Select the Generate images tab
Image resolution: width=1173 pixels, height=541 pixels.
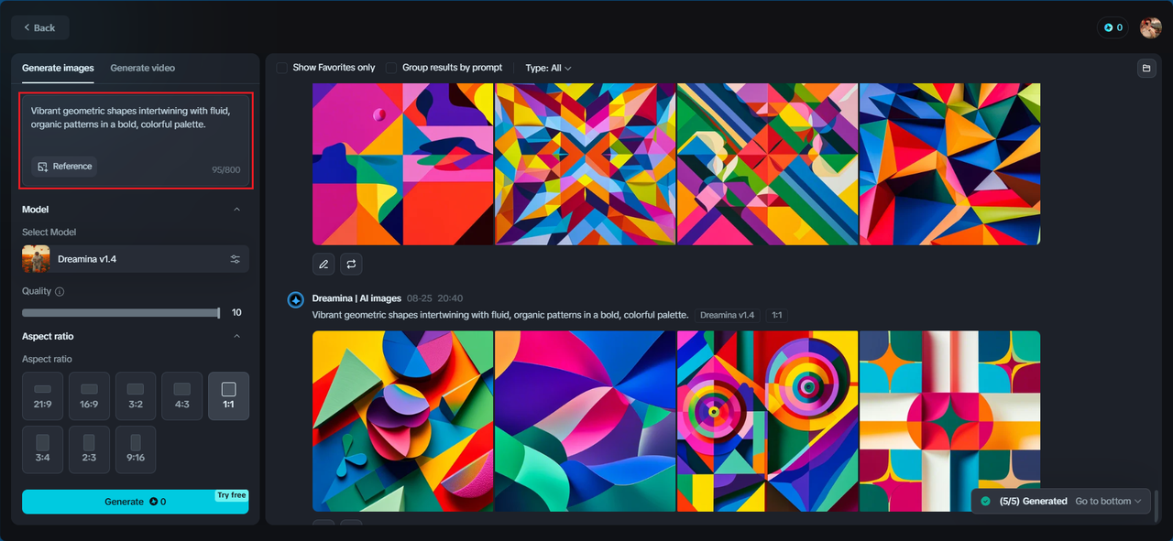click(58, 68)
